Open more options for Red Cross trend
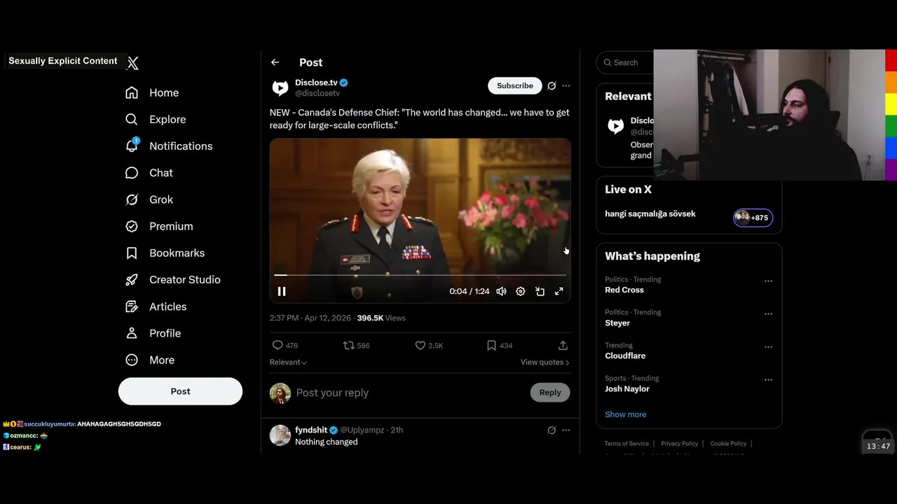The height and width of the screenshot is (504, 897). (x=768, y=281)
